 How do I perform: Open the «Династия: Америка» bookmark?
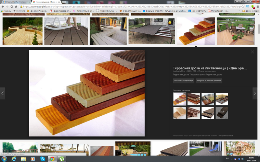click(37, 11)
